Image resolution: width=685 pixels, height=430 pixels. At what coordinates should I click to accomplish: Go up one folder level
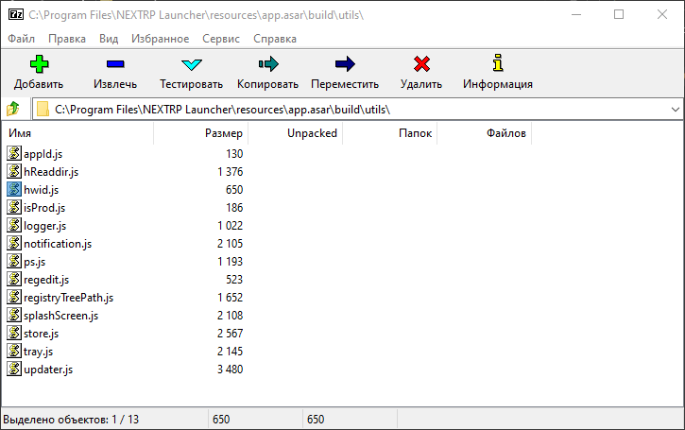pos(13,110)
